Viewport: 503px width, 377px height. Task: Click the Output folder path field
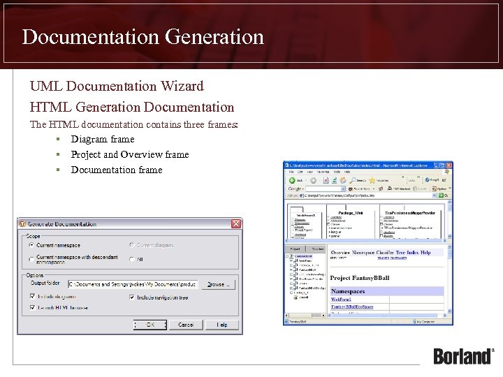coord(133,284)
